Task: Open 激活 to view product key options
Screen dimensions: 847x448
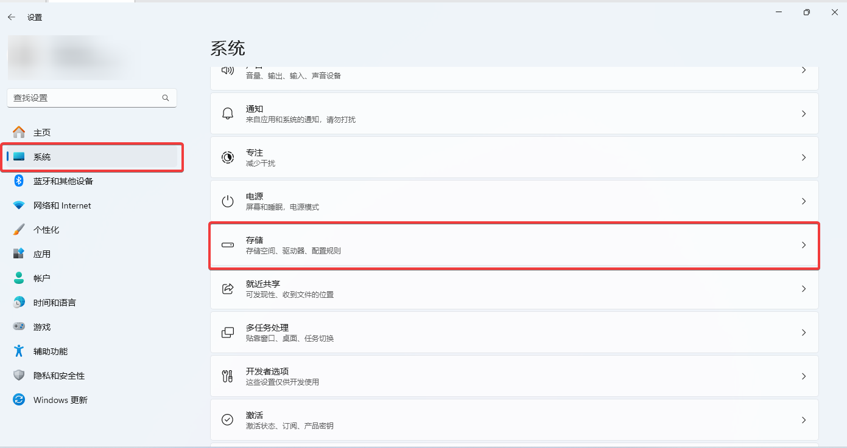Action: click(514, 419)
